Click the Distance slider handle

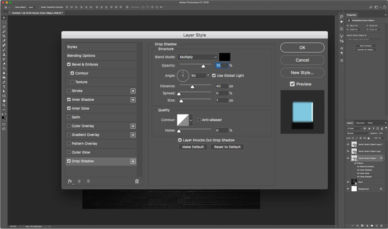pos(192,87)
